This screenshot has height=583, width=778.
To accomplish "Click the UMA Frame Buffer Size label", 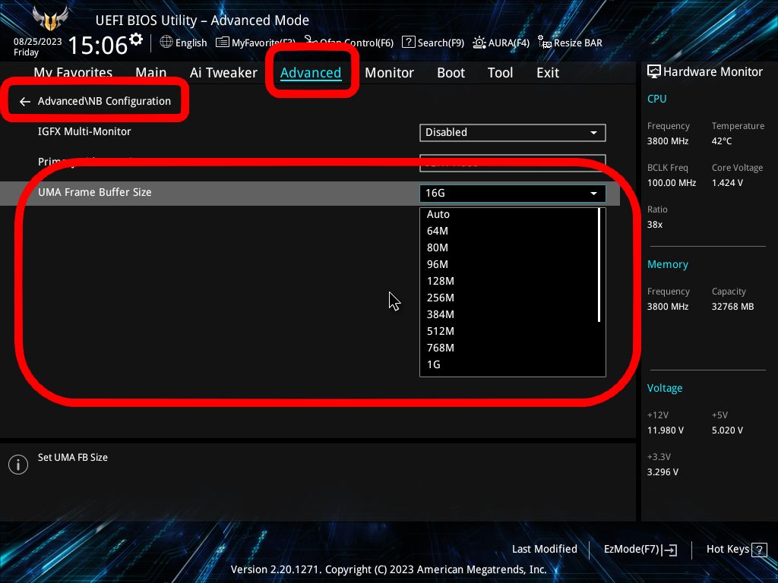I will pos(95,192).
